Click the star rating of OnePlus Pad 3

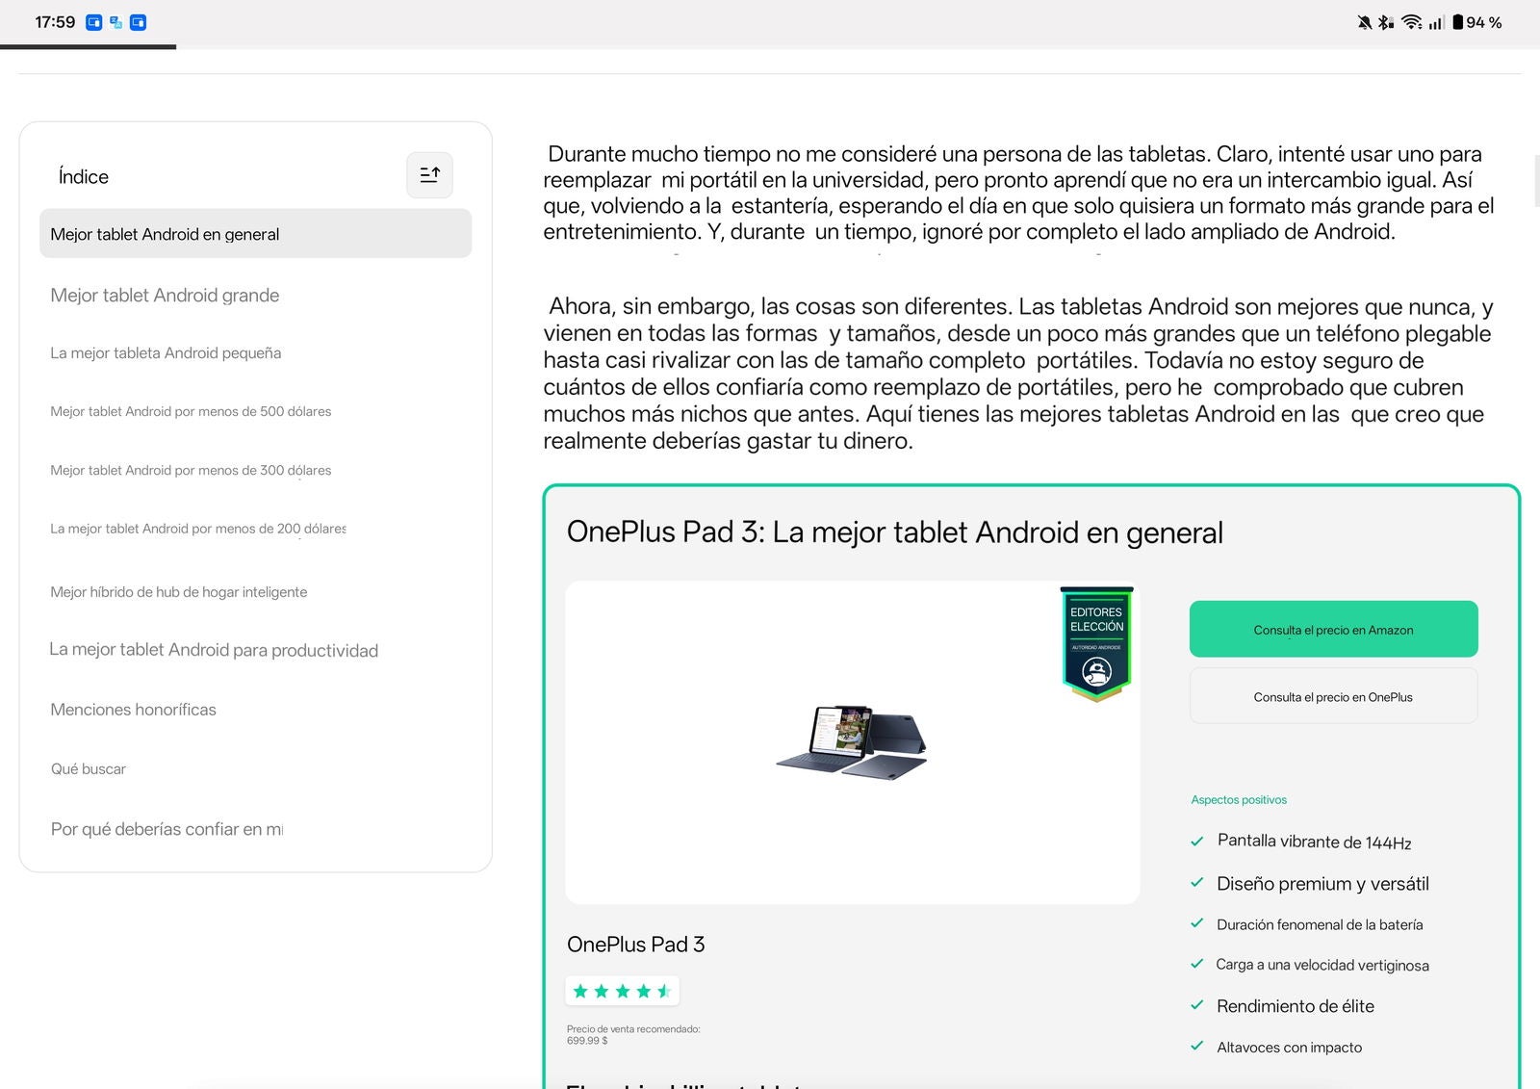(x=622, y=991)
